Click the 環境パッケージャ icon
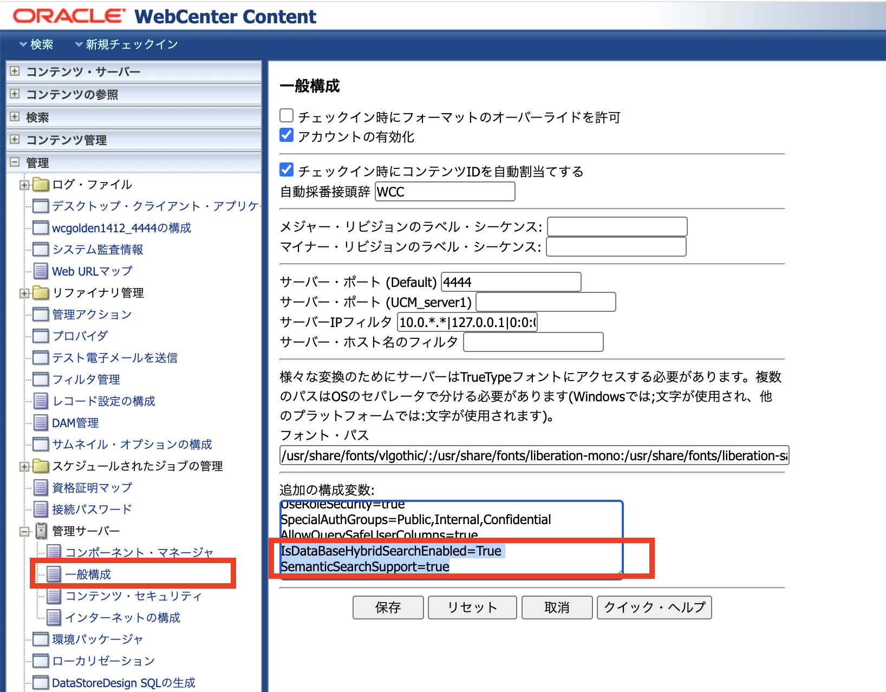This screenshot has height=692, width=886. coord(41,639)
